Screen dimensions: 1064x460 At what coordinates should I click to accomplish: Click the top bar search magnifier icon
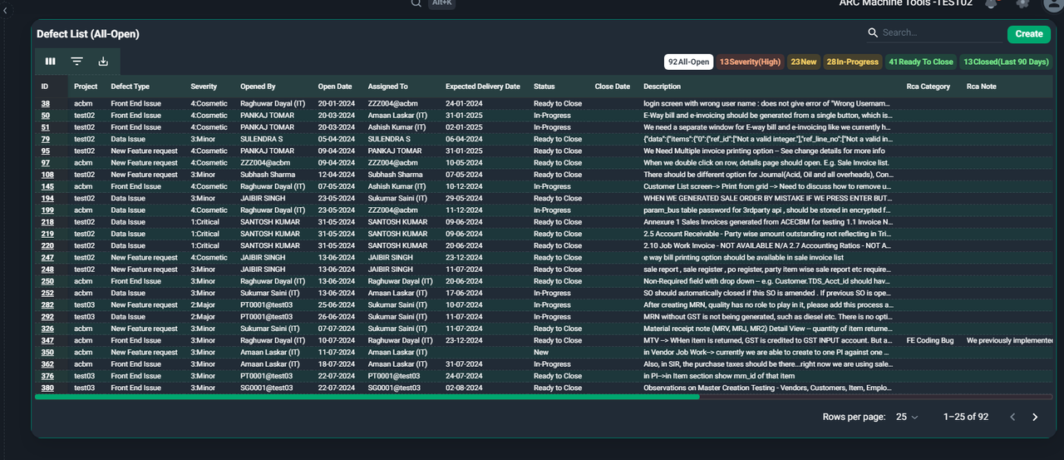coord(416,3)
